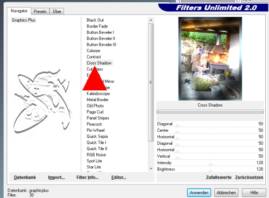Select Metal Border filter

pyautogui.click(x=97, y=100)
